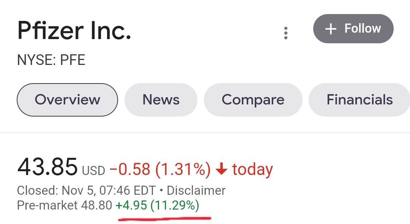The height and width of the screenshot is (224, 410).
Task: Switch to the News tab
Action: [161, 100]
